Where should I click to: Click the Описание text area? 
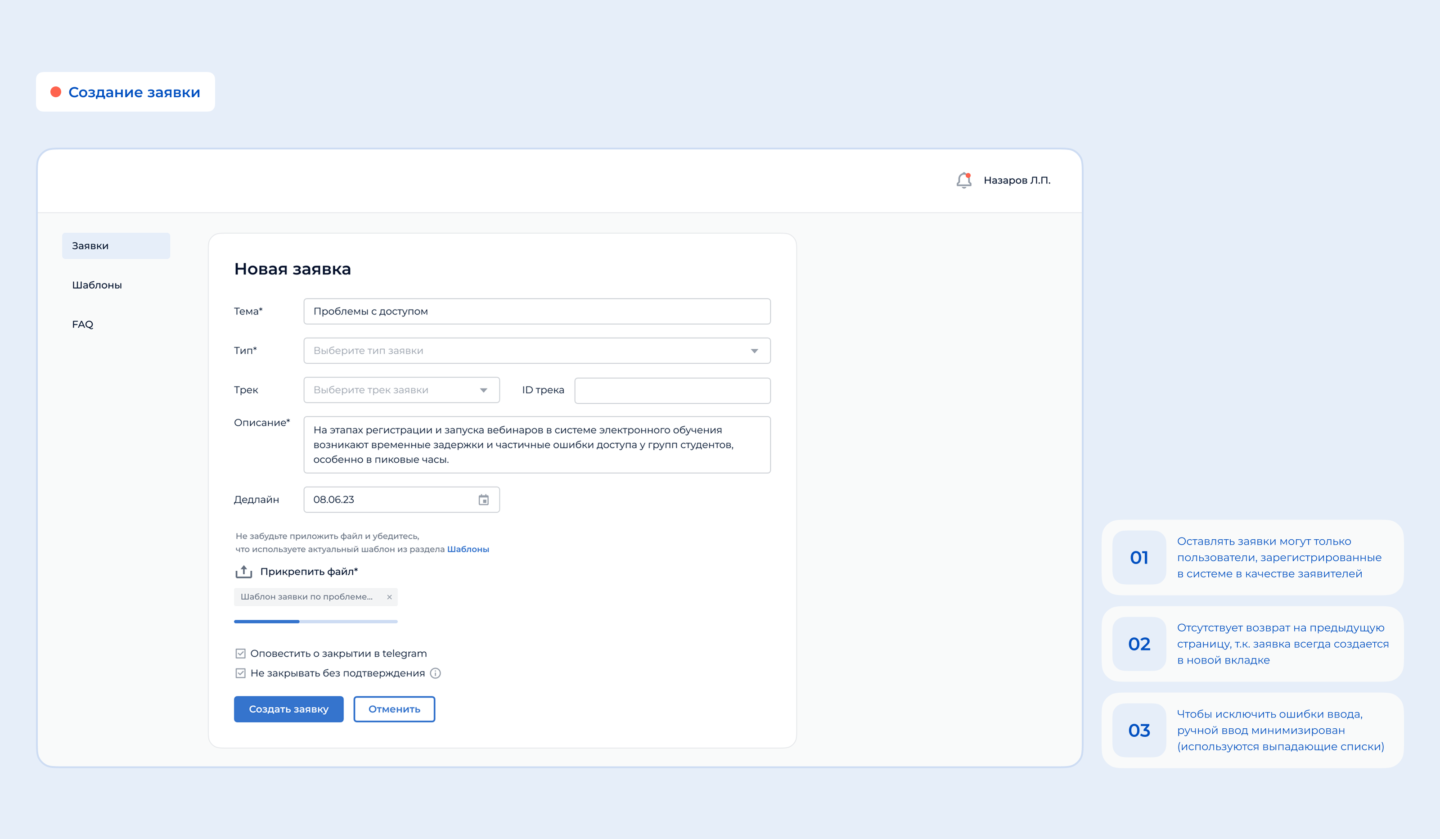(x=536, y=445)
